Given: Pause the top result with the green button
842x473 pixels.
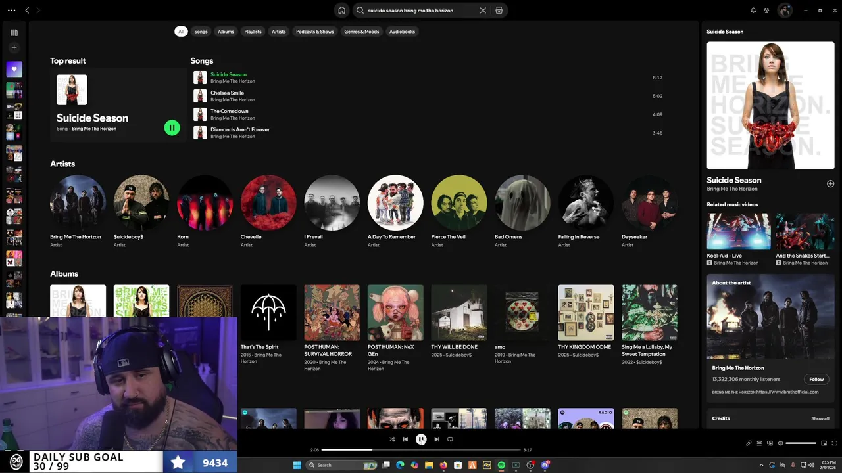Looking at the screenshot, I should pyautogui.click(x=172, y=128).
